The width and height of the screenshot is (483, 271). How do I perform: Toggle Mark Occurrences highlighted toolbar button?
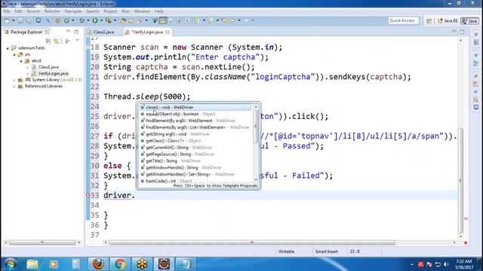point(163,20)
